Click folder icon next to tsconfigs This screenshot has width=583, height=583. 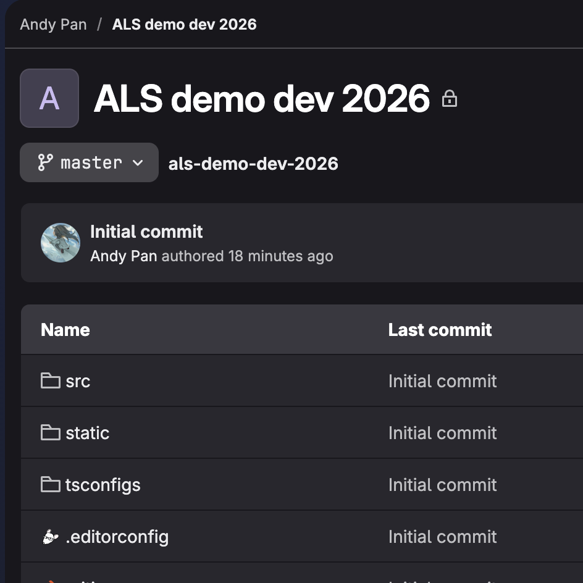51,484
